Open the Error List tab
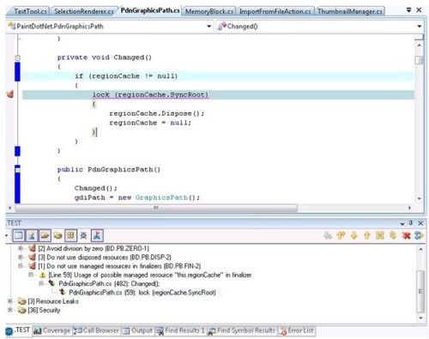This screenshot has width=429, height=339. [297, 330]
